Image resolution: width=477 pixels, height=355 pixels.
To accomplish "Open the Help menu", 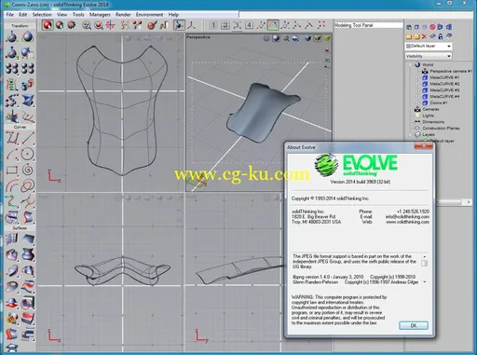I will pos(173,15).
